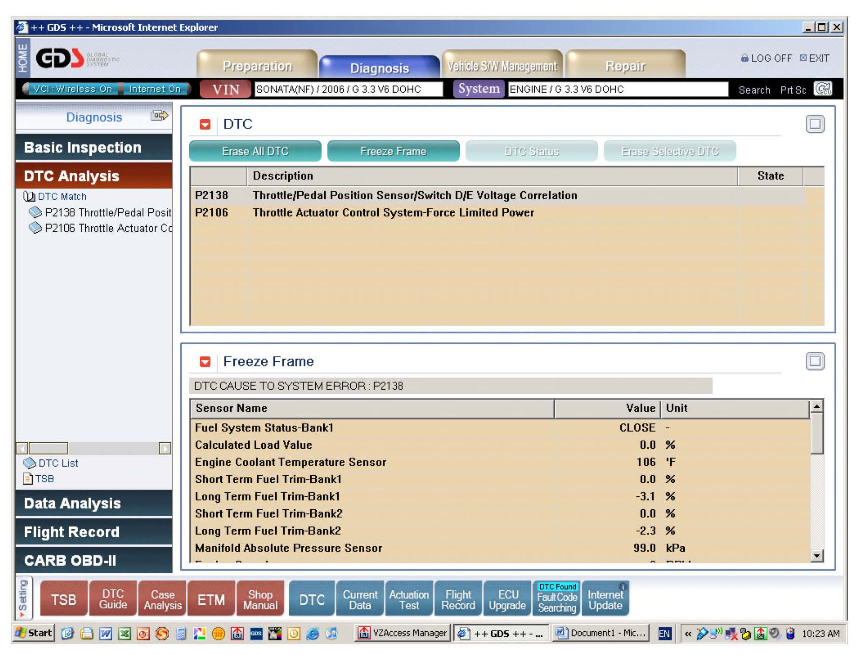Screen dimensions: 858x655
Task: Click VZAccess Manager in the taskbar
Action: 402,633
